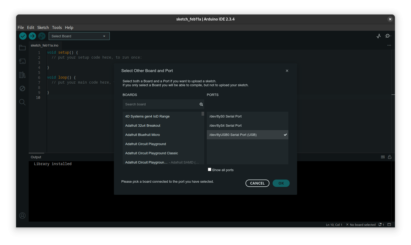Screen dimensions: 411x245
Task: Click the editor tab three-dots menu
Action: [389, 45]
